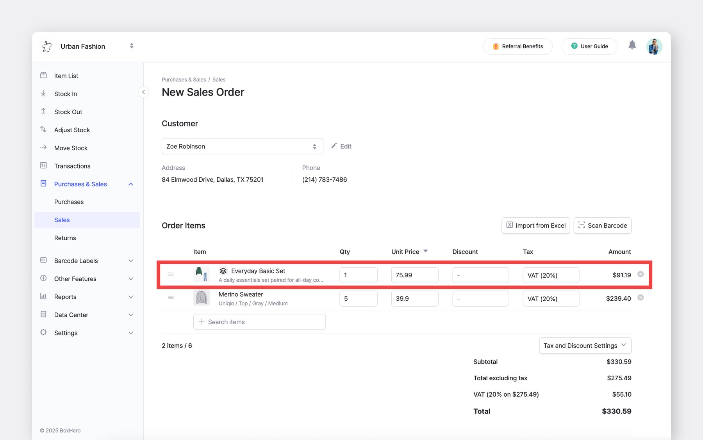This screenshot has height=440, width=703.
Task: Collapse the Purchases & Sales section
Action: 131,184
